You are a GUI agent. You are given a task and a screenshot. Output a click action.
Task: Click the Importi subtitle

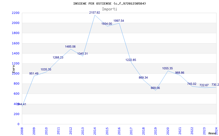(109, 9)
